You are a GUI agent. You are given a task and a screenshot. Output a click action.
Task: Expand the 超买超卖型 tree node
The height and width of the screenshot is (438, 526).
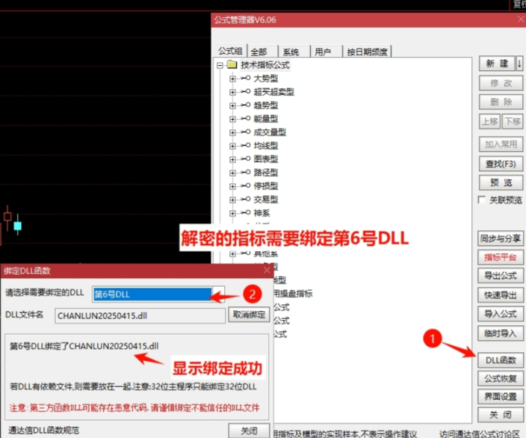tap(232, 92)
